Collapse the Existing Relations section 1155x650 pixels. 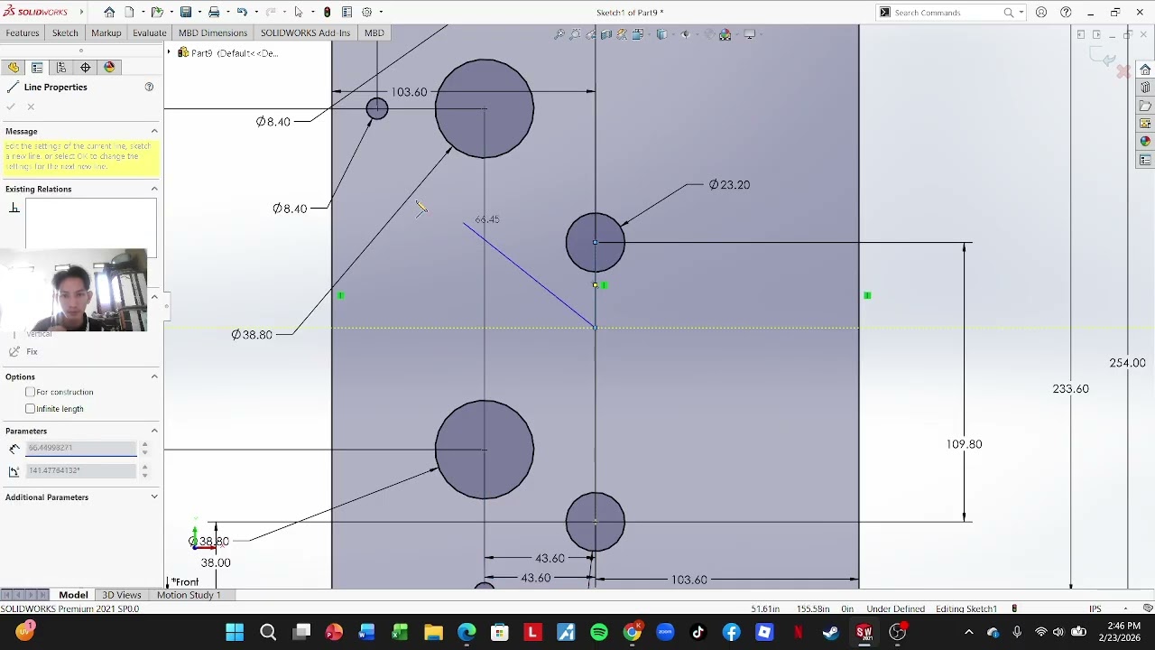tap(154, 190)
